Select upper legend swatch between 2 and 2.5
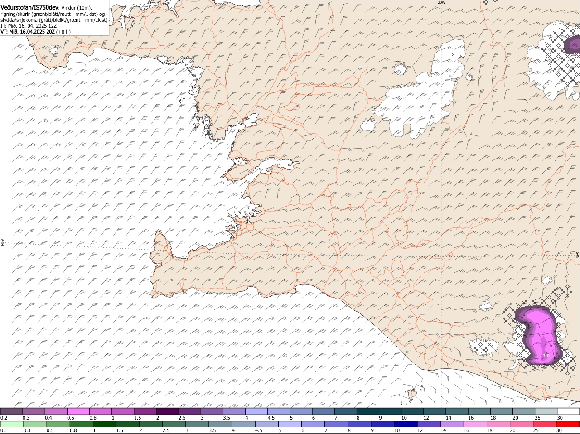The height and width of the screenshot is (434, 580). pos(167,411)
